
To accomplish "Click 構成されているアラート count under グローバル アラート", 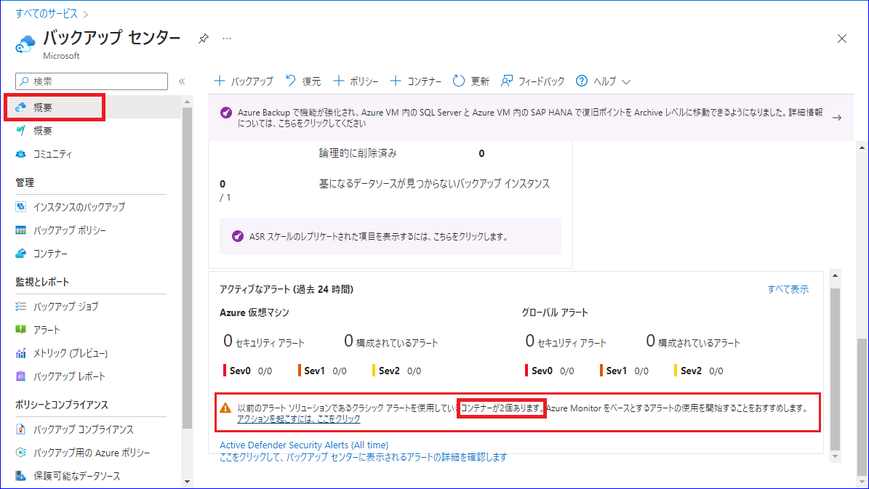I will pos(693,342).
